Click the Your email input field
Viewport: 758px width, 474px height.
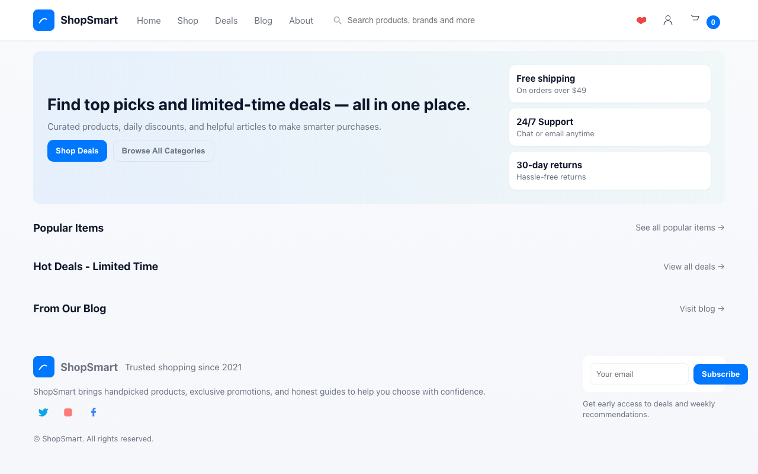point(639,374)
